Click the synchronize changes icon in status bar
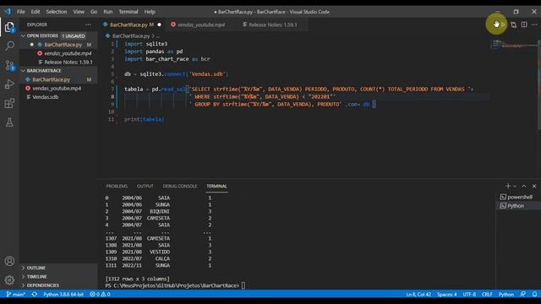Viewport: 541px width, 304px height. pos(34,295)
